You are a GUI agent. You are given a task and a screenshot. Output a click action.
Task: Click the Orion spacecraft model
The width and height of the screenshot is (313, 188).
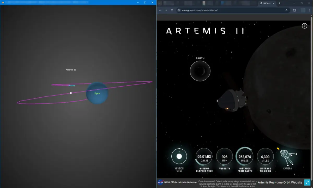(231, 101)
